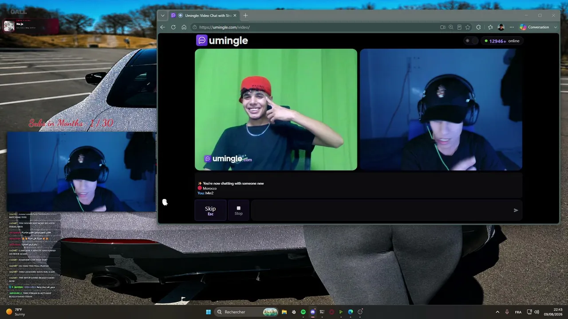Close the Umingle browser tab
Viewport: 568px width, 319px height.
pos(235,16)
